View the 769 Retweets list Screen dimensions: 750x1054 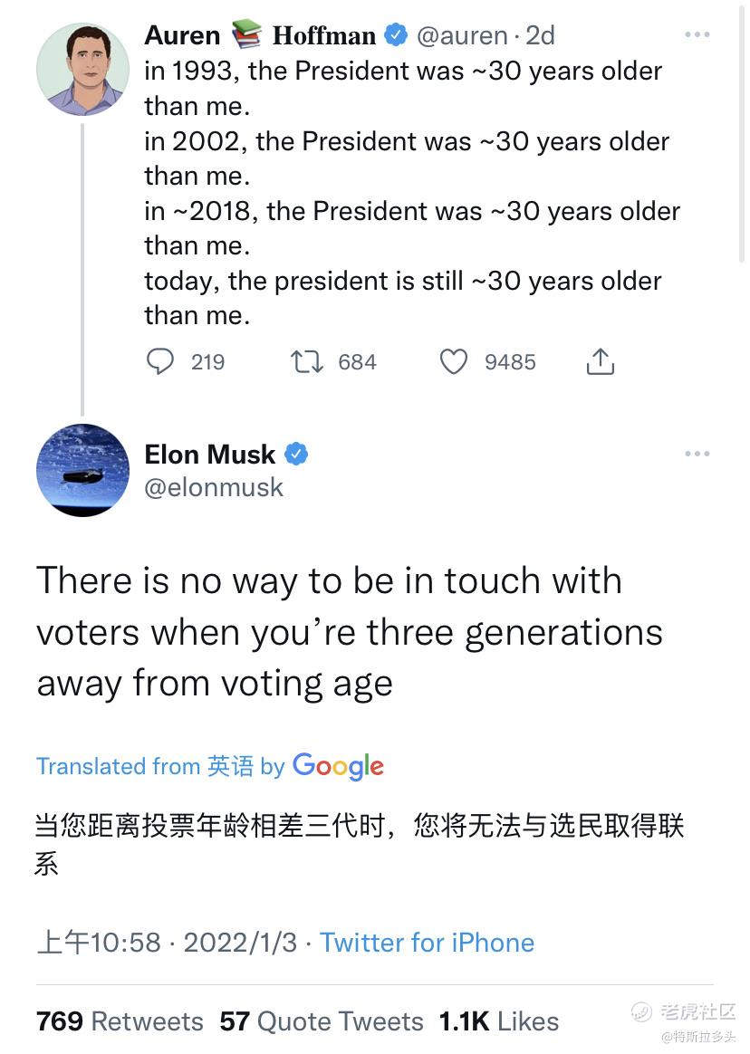[x=120, y=1021]
